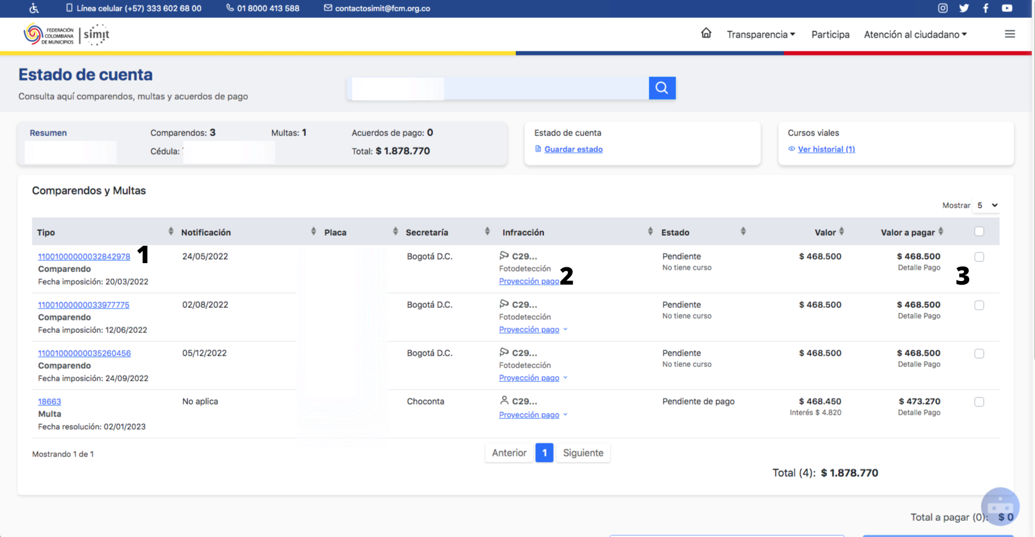Sort table by Notificación column arrows

[314, 232]
